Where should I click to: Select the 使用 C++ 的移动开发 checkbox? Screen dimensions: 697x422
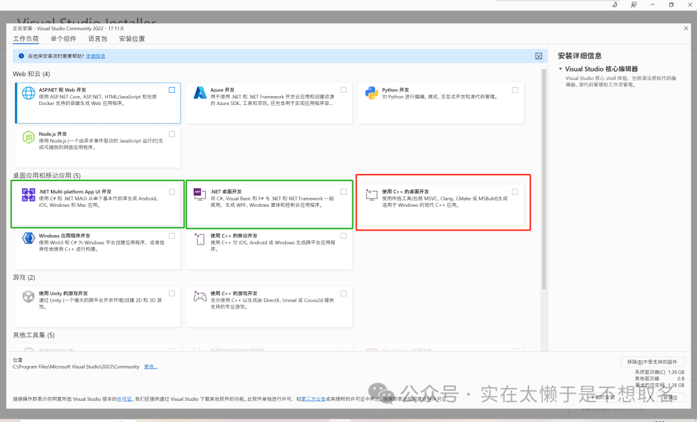point(343,236)
